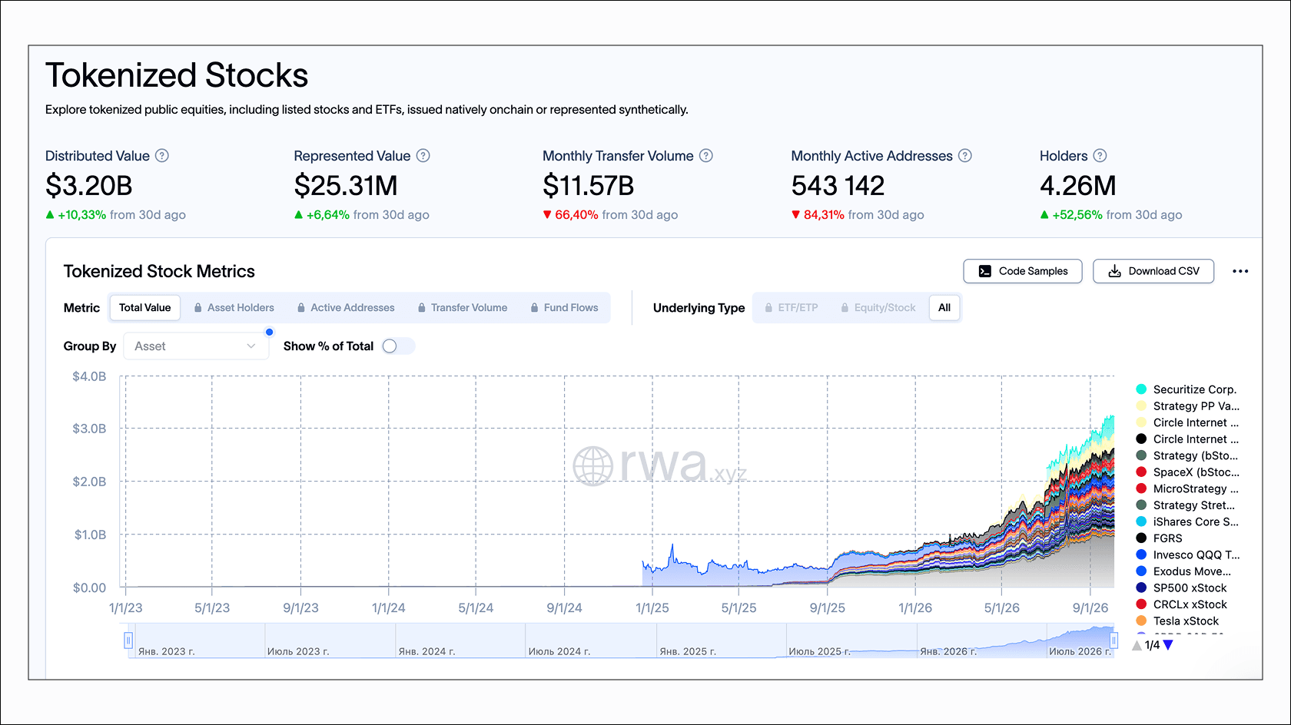Select the Transfer Volume metric tab
The width and height of the screenshot is (1291, 725).
[462, 308]
